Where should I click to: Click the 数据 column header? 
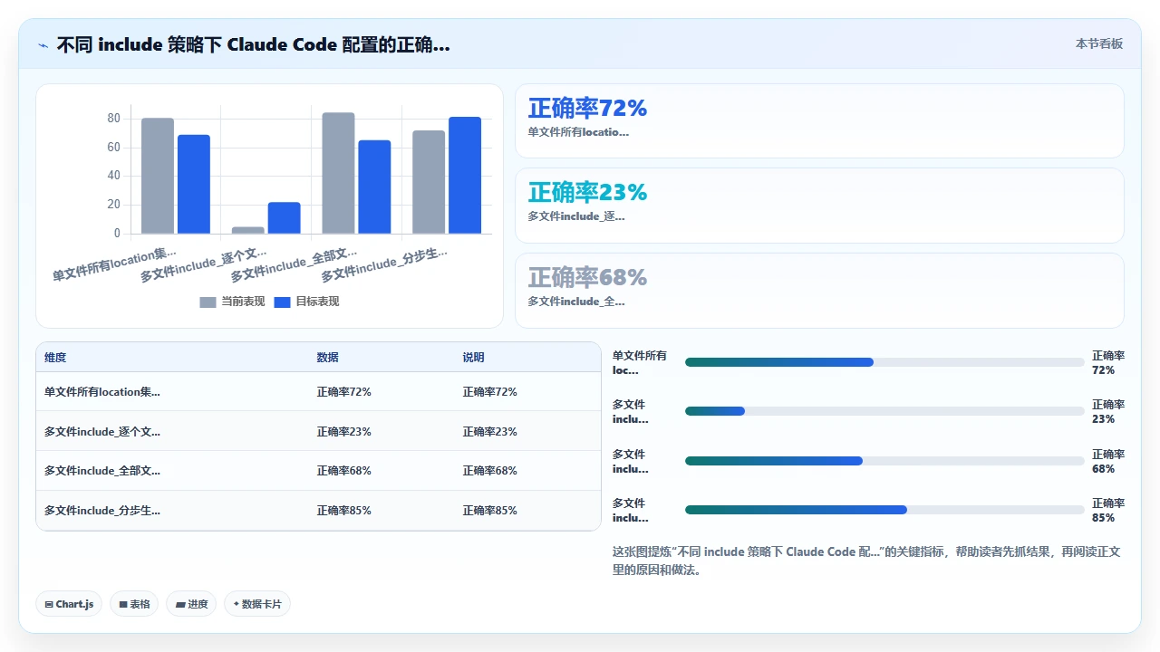(327, 358)
